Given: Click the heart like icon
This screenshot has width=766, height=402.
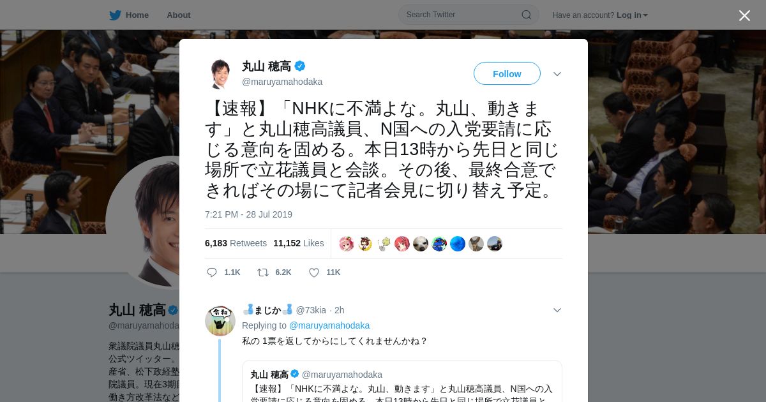Looking at the screenshot, I should 314,272.
